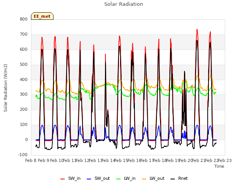Click the 200 y-axis tick label

click(24, 109)
